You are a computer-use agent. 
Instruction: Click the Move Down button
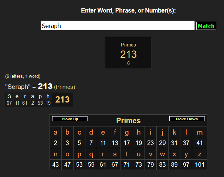click(x=187, y=119)
